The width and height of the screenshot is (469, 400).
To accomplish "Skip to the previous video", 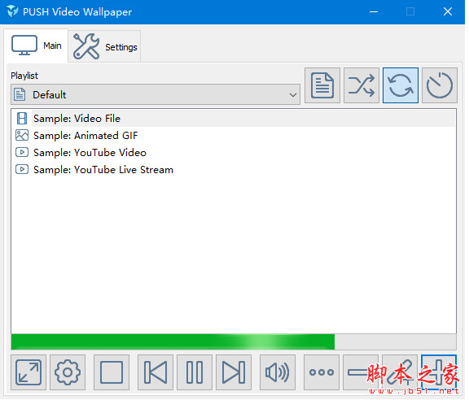I will tap(156, 372).
